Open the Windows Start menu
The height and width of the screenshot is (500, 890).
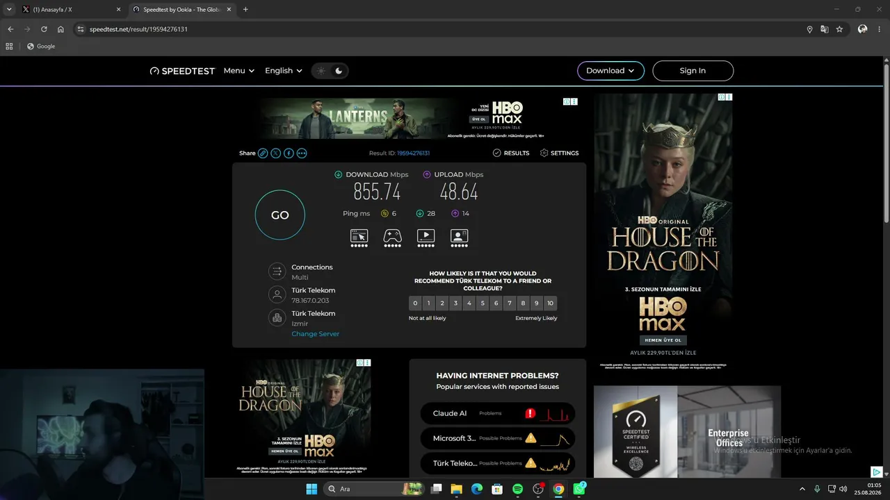coord(311,489)
